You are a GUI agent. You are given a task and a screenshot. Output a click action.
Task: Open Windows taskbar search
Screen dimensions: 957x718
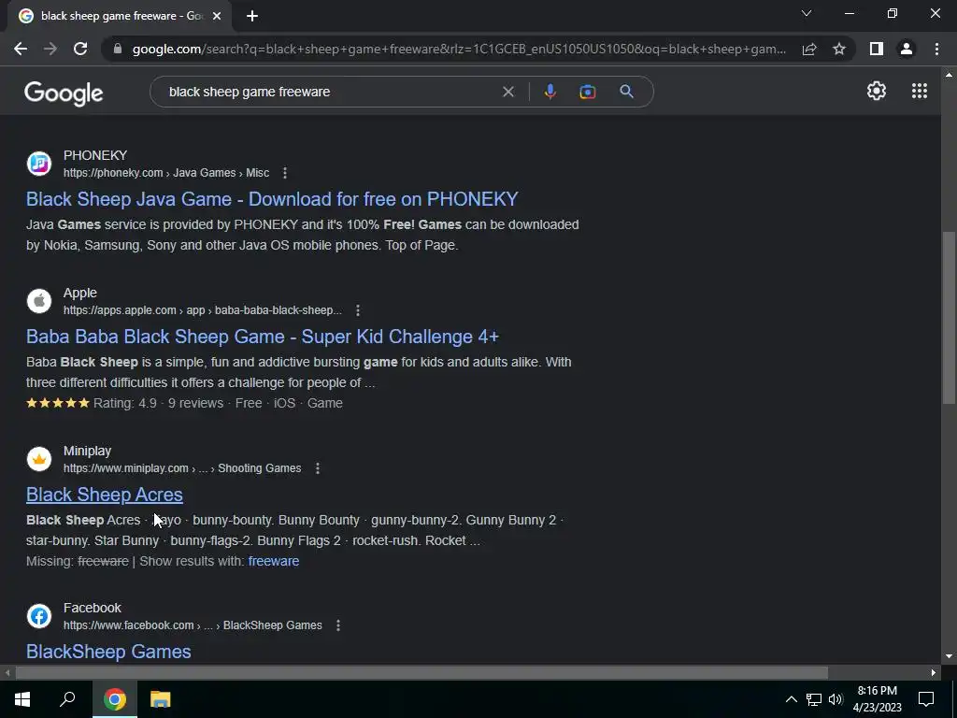67,699
